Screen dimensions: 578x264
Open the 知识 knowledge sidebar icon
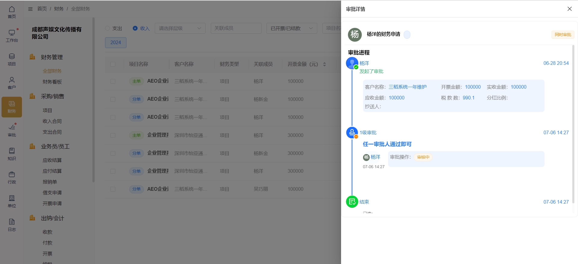click(12, 154)
